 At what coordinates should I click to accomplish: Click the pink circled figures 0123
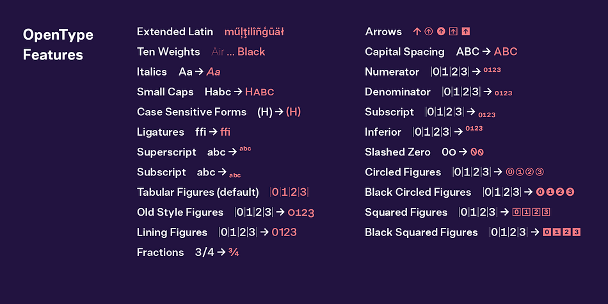click(x=525, y=172)
